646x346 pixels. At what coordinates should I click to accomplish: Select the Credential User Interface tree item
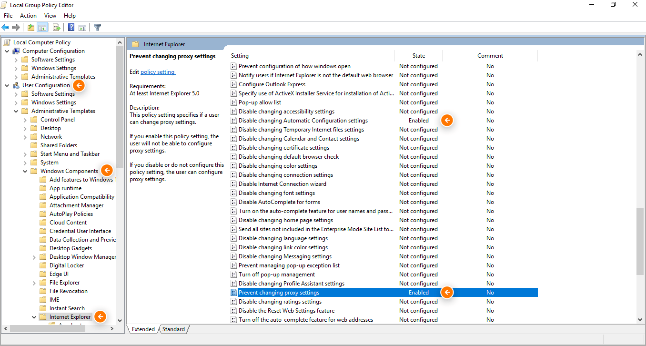[80, 231]
